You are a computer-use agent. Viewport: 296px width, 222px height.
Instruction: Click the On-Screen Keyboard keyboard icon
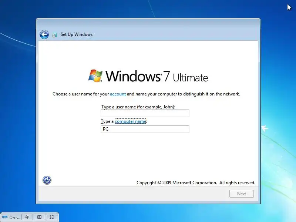(x=5, y=217)
